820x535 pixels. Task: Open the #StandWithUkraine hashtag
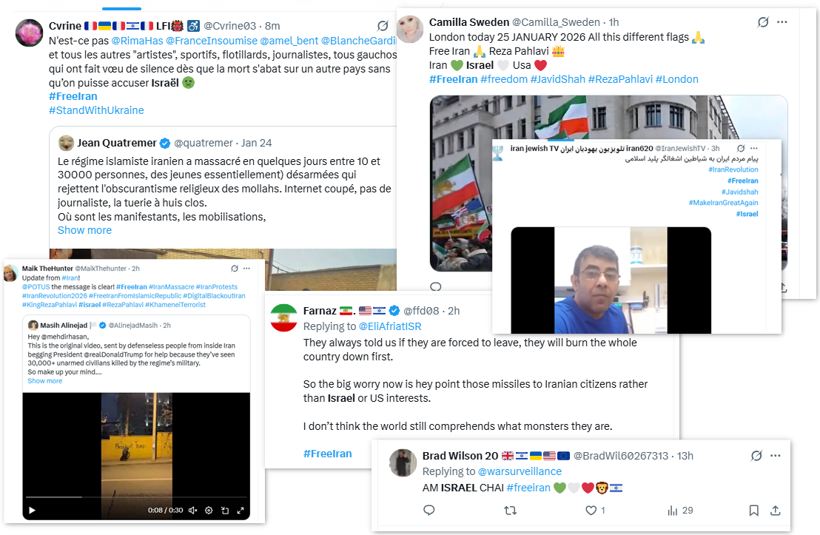pos(96,110)
